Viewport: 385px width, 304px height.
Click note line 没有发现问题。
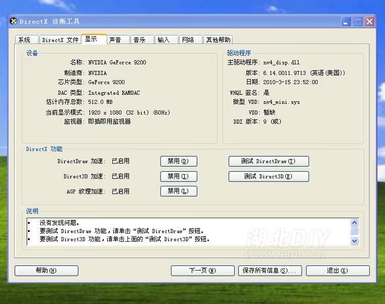pyautogui.click(x=59, y=223)
